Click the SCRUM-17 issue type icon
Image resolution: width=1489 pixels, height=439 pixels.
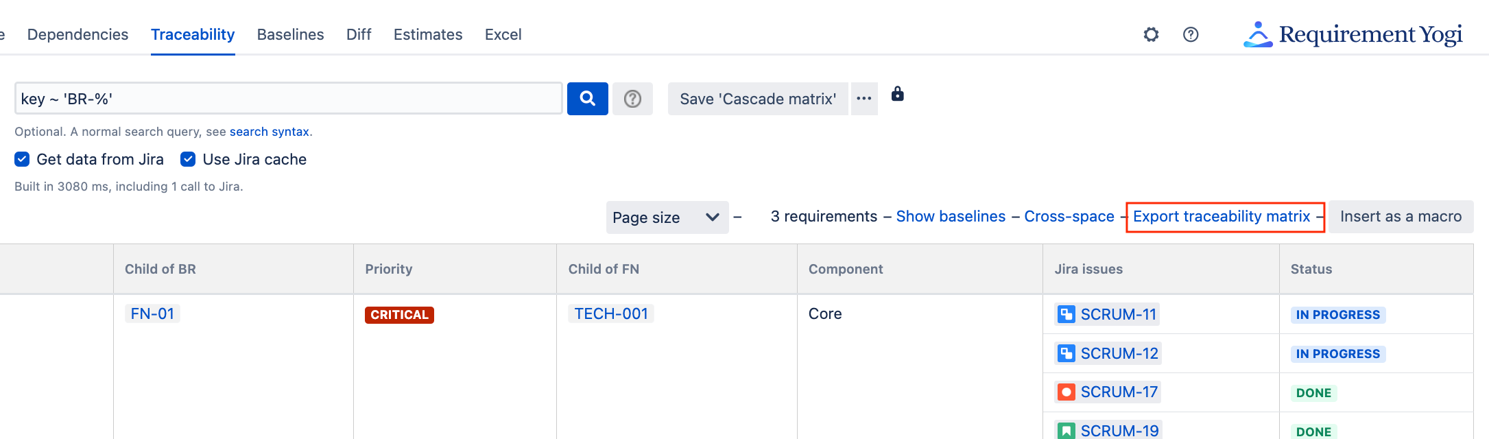point(1067,392)
